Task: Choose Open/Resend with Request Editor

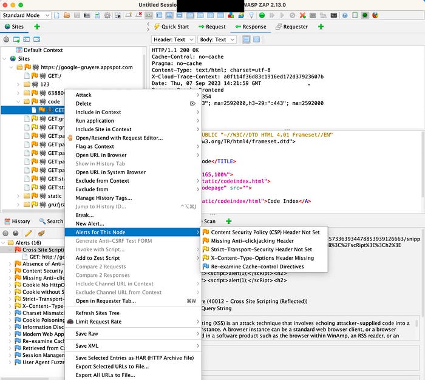Action: point(133,138)
